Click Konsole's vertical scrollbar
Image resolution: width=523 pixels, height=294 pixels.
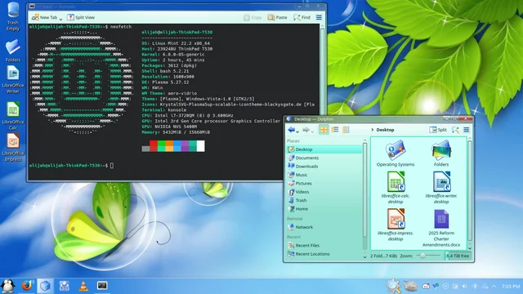[322, 72]
